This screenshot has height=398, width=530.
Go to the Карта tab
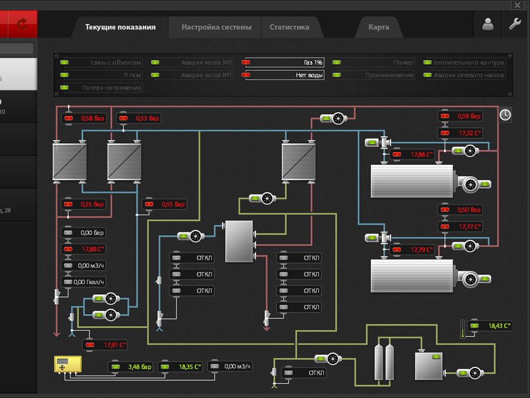coord(378,27)
